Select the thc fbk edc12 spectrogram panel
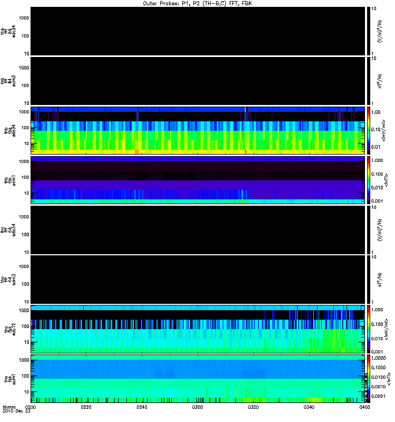This screenshot has height=422, width=395. tap(198, 329)
